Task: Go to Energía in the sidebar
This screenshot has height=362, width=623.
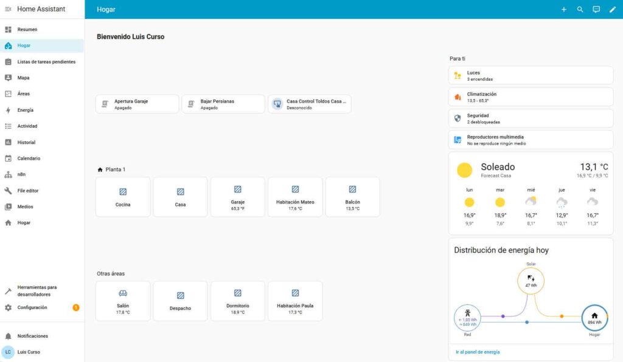Action: (26, 110)
